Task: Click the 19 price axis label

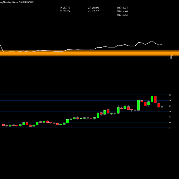Action: coord(170,117)
